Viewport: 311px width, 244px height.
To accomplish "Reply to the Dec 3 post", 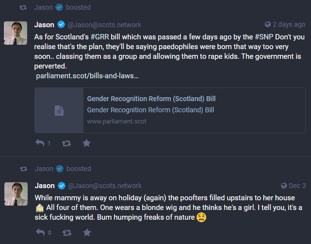I will click(x=40, y=232).
